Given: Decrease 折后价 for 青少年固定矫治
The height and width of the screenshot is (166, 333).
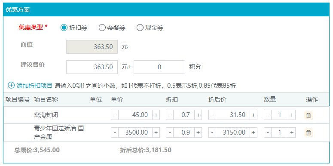Looking at the screenshot, I should 212,132.
